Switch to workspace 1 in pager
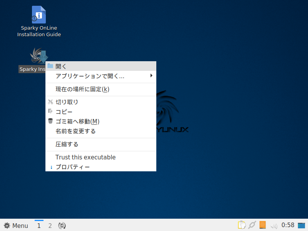308x231 pixels. pyautogui.click(x=39, y=226)
